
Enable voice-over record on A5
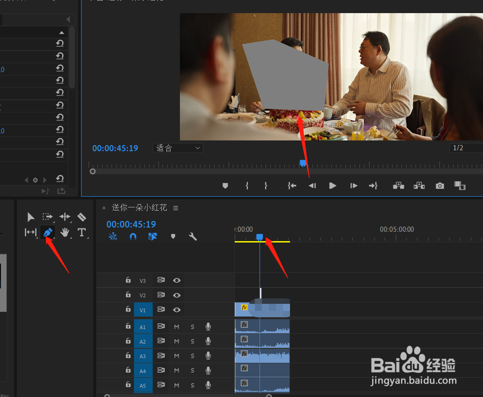(208, 385)
